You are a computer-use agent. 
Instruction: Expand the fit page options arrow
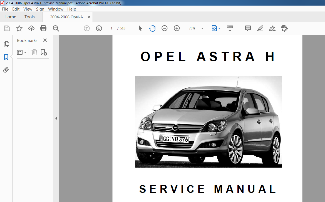tap(219, 28)
